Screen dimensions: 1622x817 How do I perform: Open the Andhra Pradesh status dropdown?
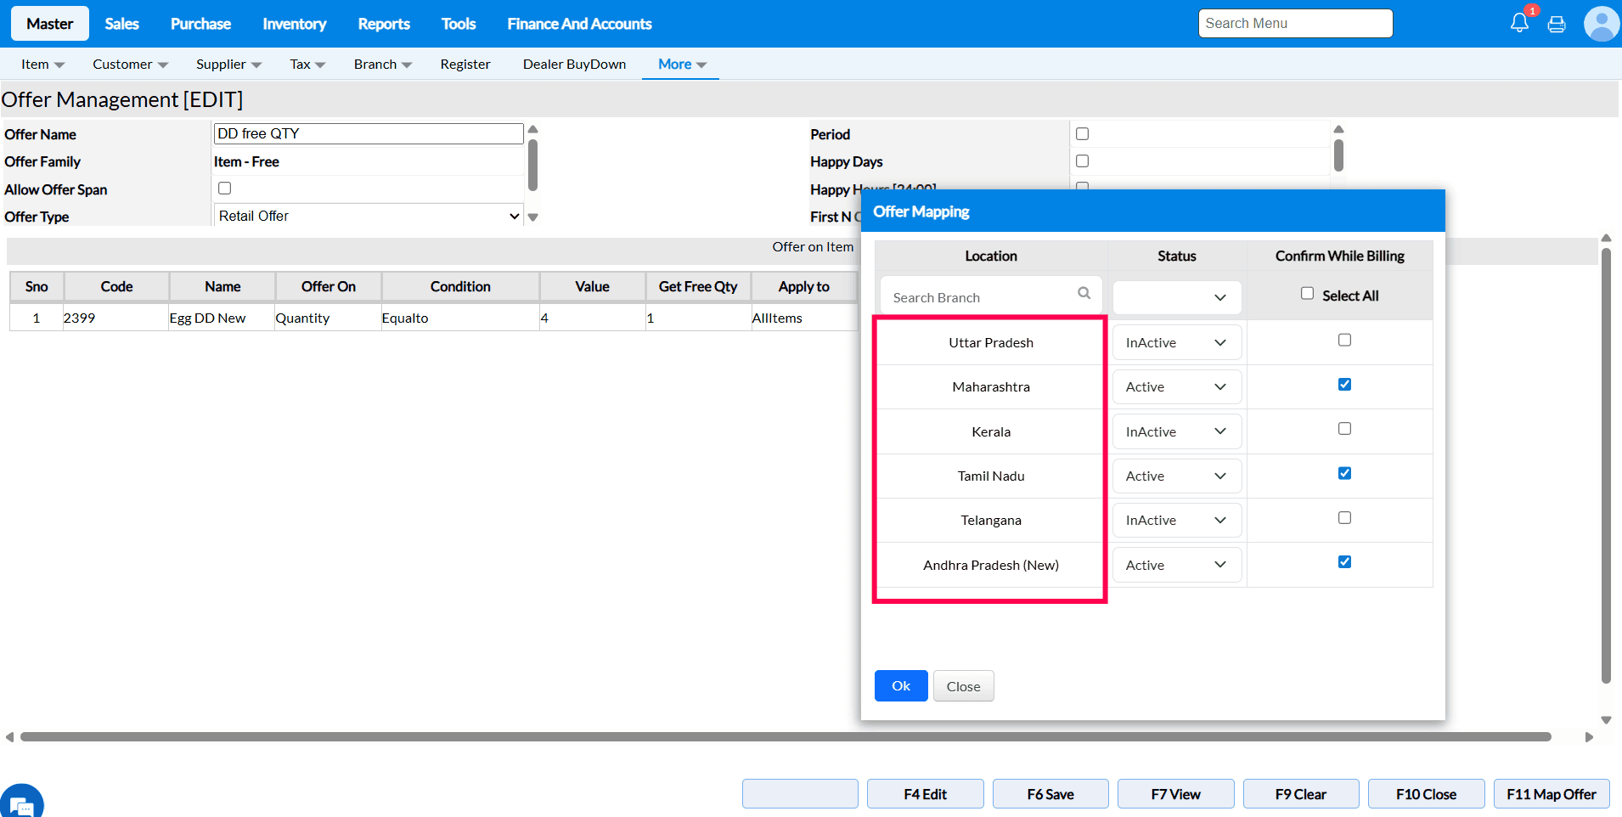pyautogui.click(x=1176, y=565)
